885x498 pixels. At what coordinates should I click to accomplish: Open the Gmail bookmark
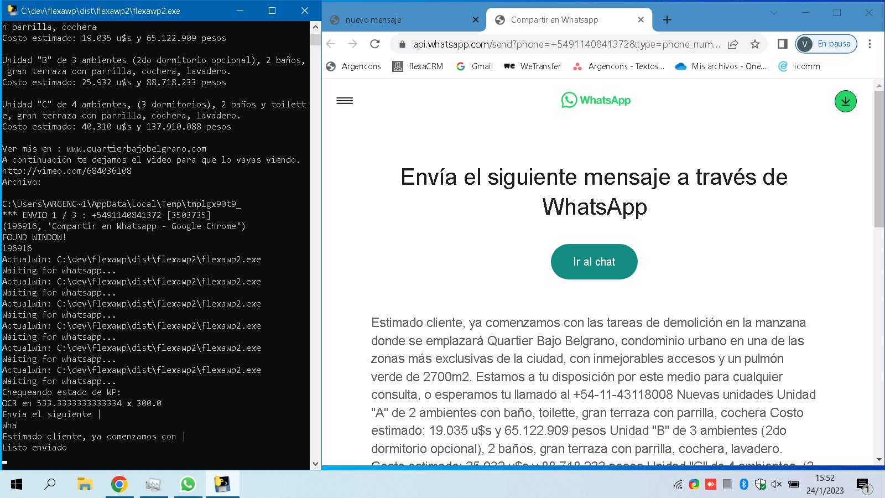(x=474, y=66)
